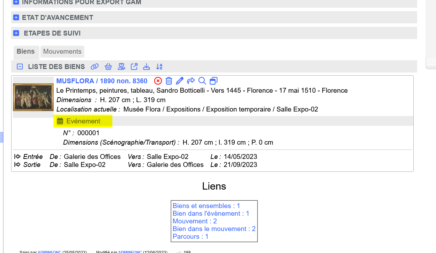436x253 pixels.
Task: Open the Mouvement : 2 link
Action: coord(195,221)
